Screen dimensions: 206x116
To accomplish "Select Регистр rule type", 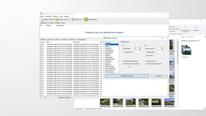I will click(x=112, y=56).
